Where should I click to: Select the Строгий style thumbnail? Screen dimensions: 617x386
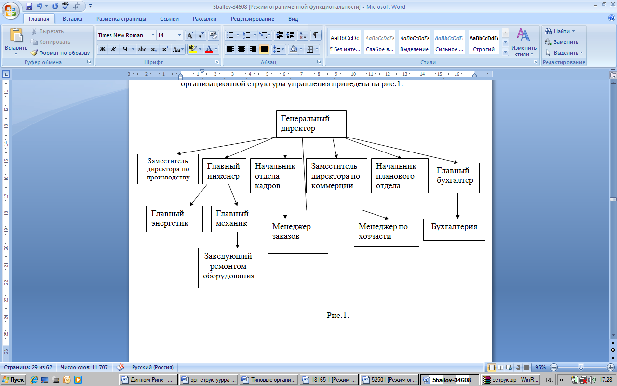[483, 42]
